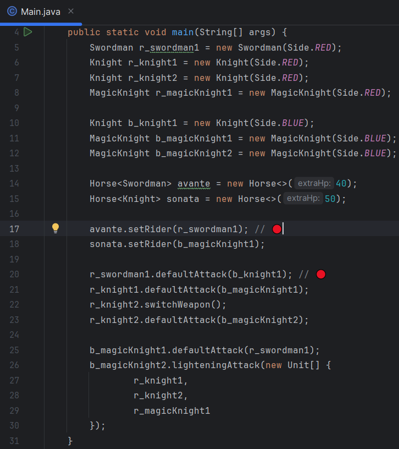Click the public keyword on line 4
The image size is (399, 449).
click(84, 32)
